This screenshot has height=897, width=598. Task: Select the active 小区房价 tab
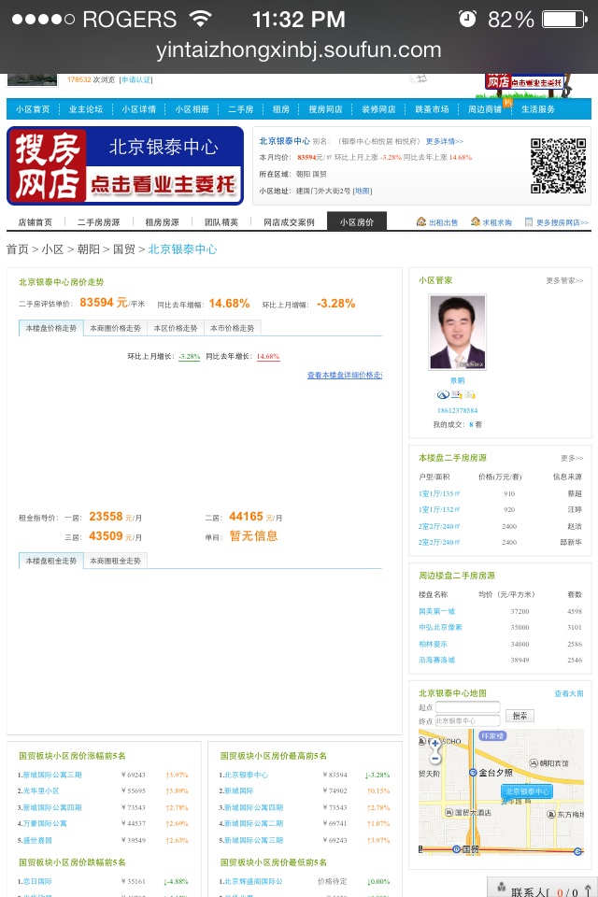coord(357,222)
